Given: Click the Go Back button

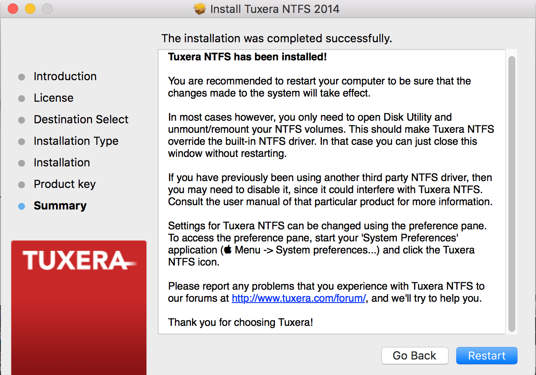Looking at the screenshot, I should click(414, 356).
